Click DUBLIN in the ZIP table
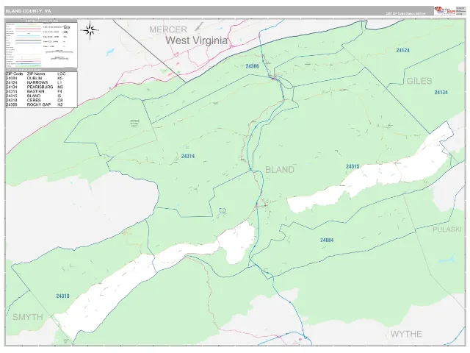Viewport: 470px width, 353px height. tap(35, 78)
